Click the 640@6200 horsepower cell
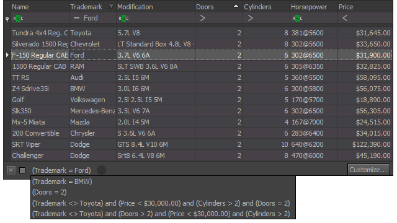This screenshot has width=397, height=223. point(314,144)
